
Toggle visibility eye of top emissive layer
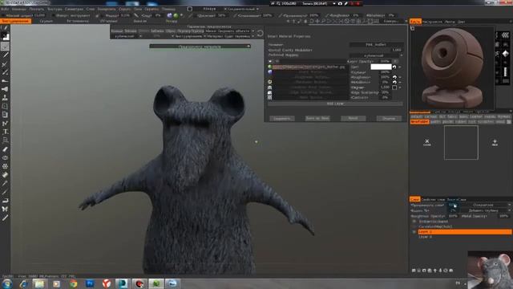tap(414, 222)
